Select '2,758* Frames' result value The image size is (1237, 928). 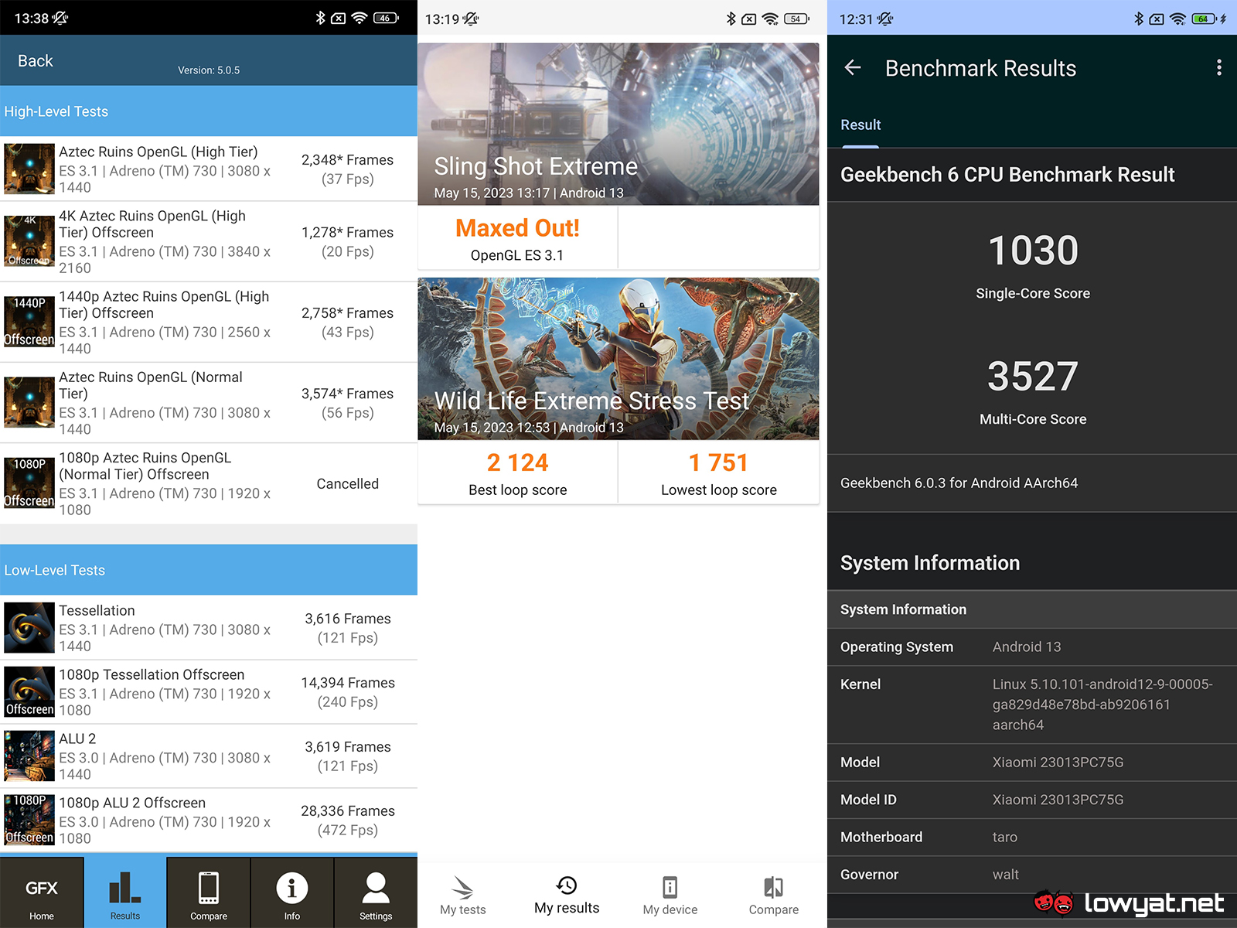347,313
